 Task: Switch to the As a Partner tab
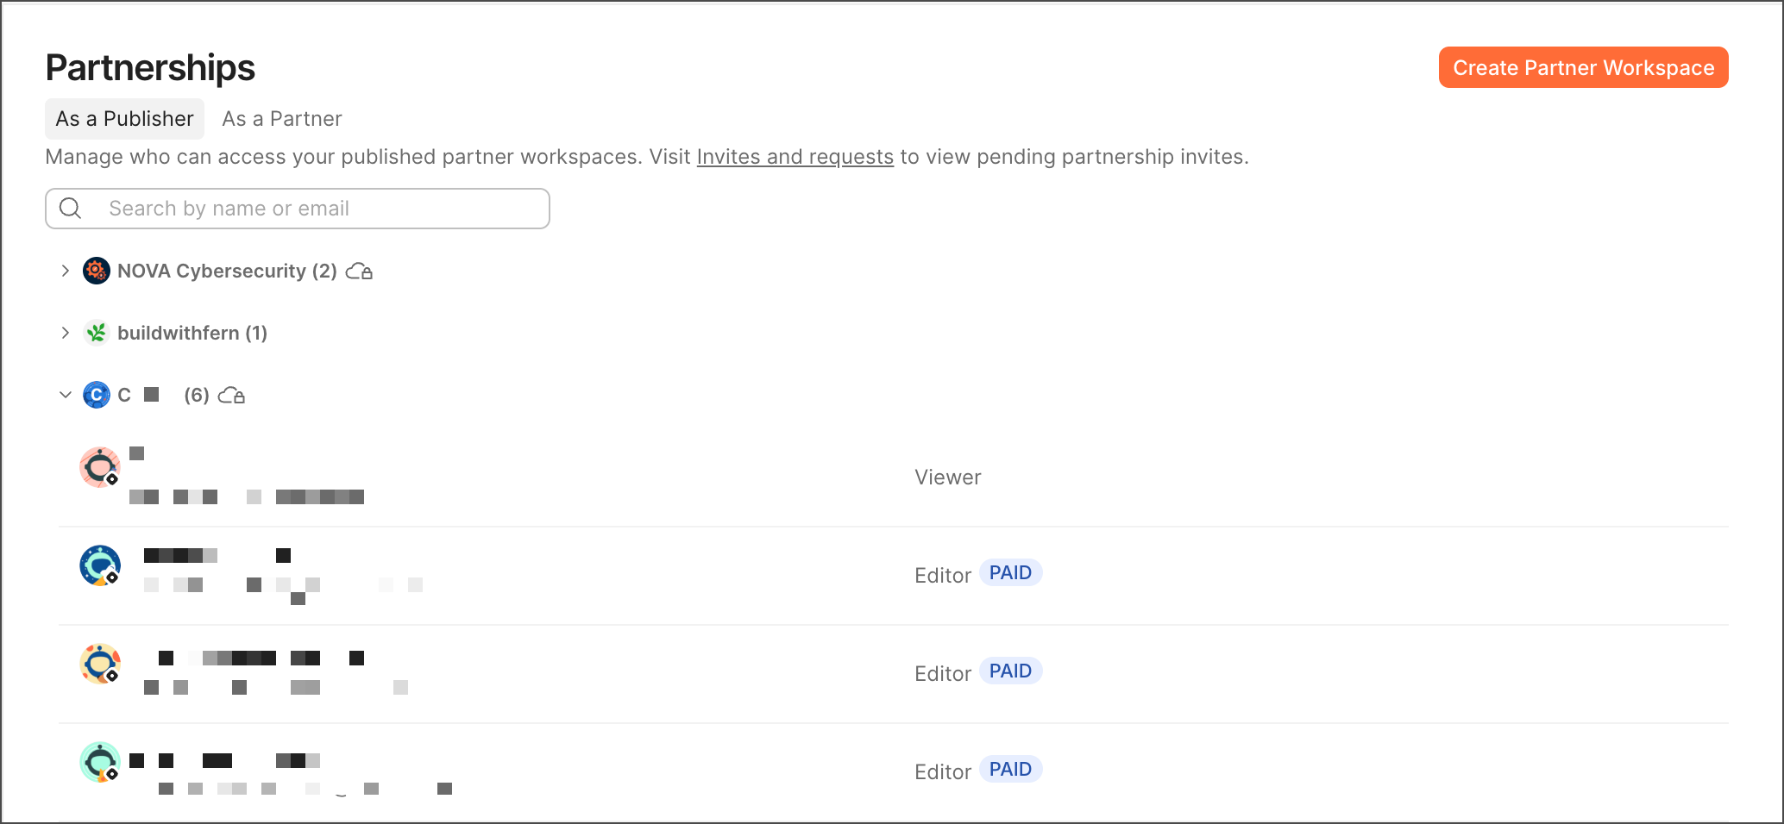(282, 119)
